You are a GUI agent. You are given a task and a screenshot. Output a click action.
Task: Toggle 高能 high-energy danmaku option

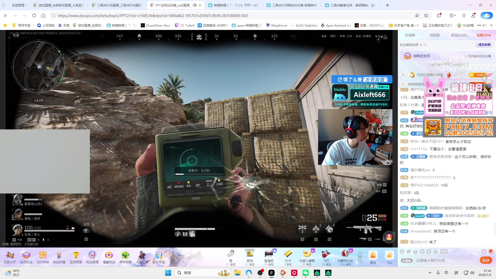[444, 252]
